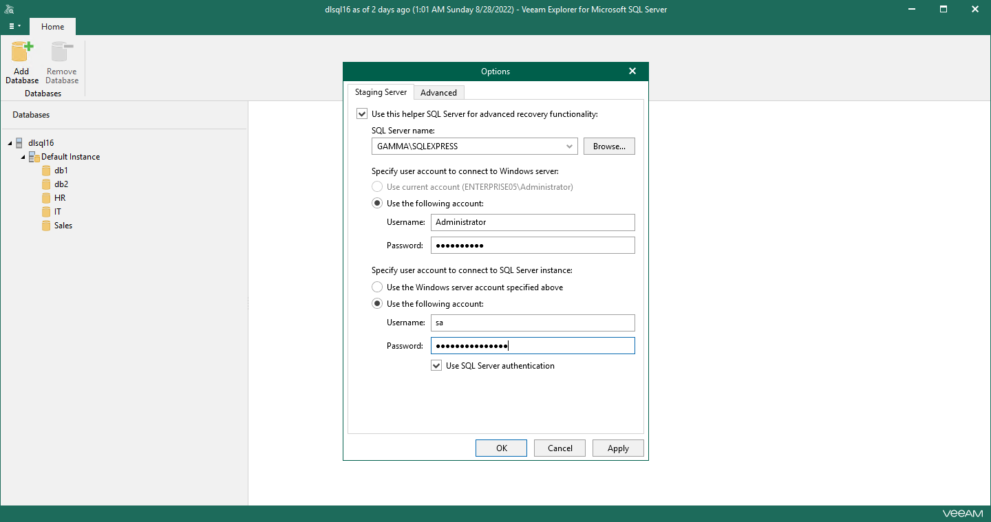Screen dimensions: 991x522
Task: Select IT database label
Action: (58, 212)
